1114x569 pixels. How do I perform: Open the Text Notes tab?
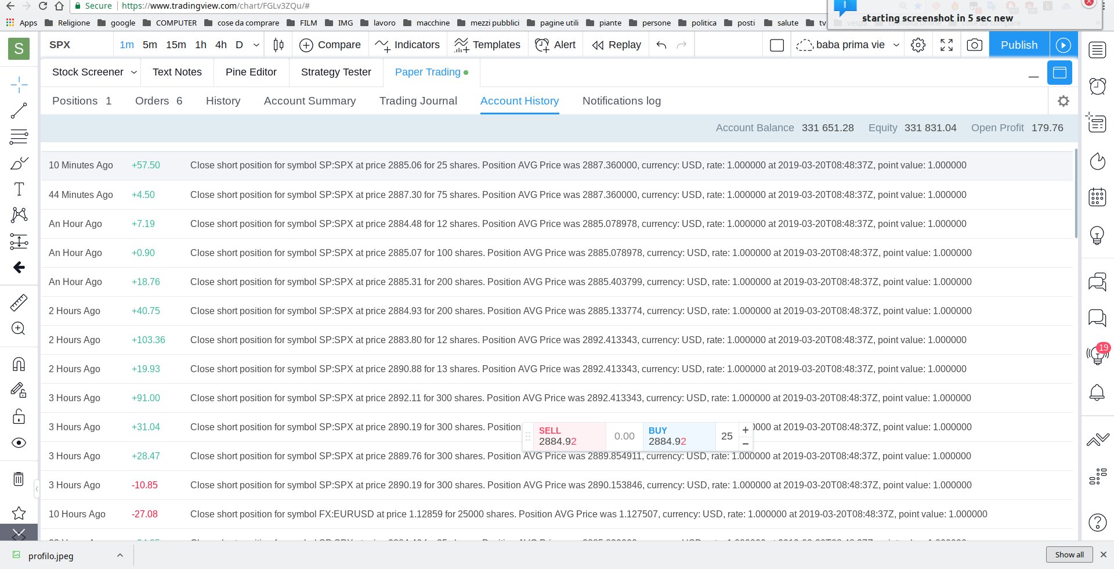tap(177, 72)
